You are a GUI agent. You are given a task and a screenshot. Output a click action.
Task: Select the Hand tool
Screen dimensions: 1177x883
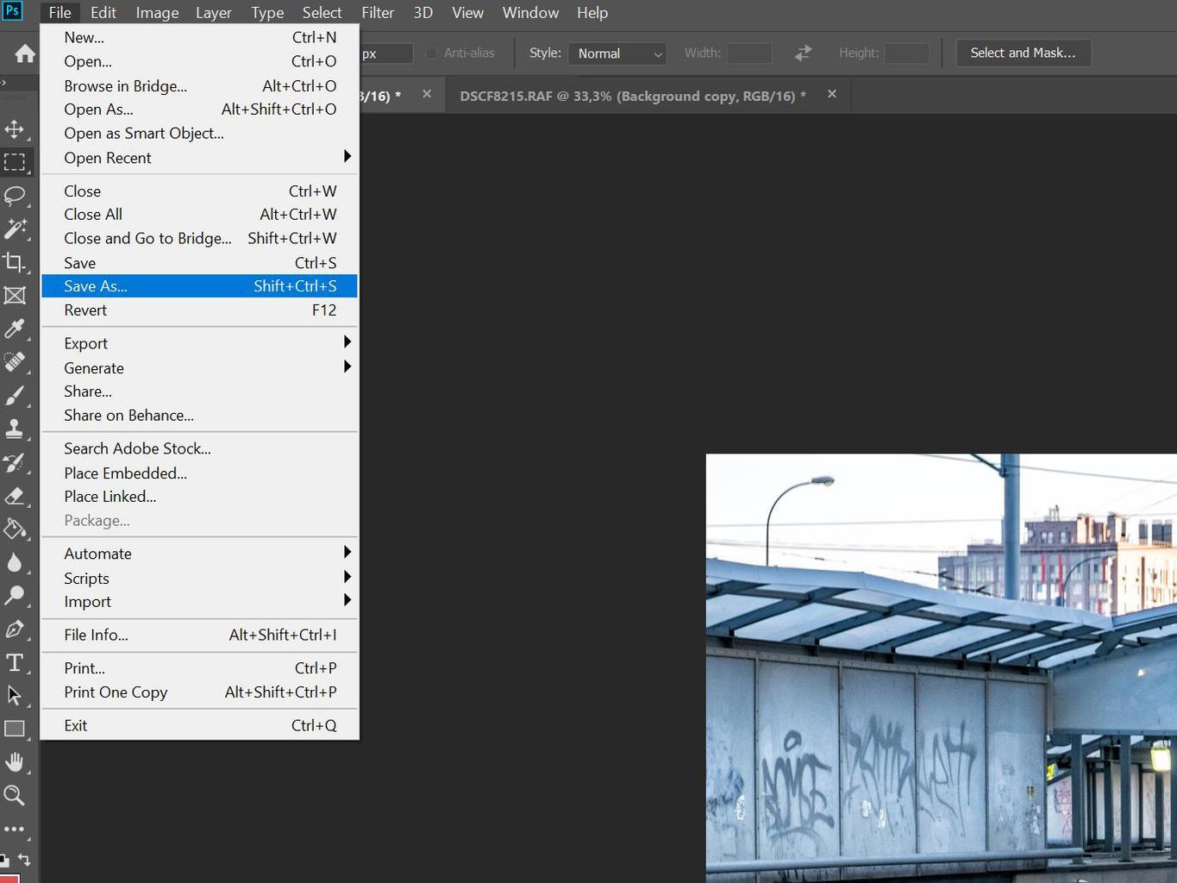click(15, 762)
